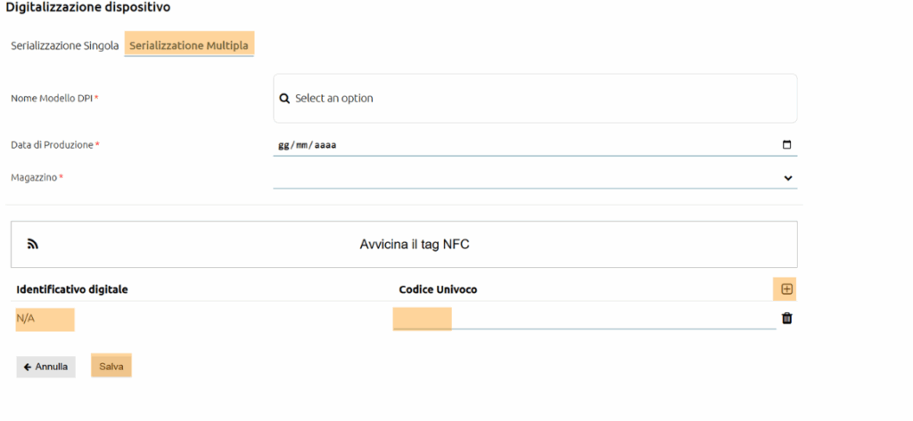This screenshot has height=421, width=913.
Task: Click the Avvicina il tag NFC panel
Action: tap(404, 244)
